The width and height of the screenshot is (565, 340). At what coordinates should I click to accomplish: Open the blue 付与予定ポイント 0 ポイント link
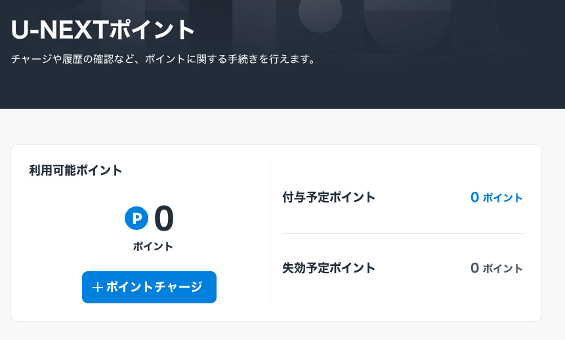[x=496, y=197]
